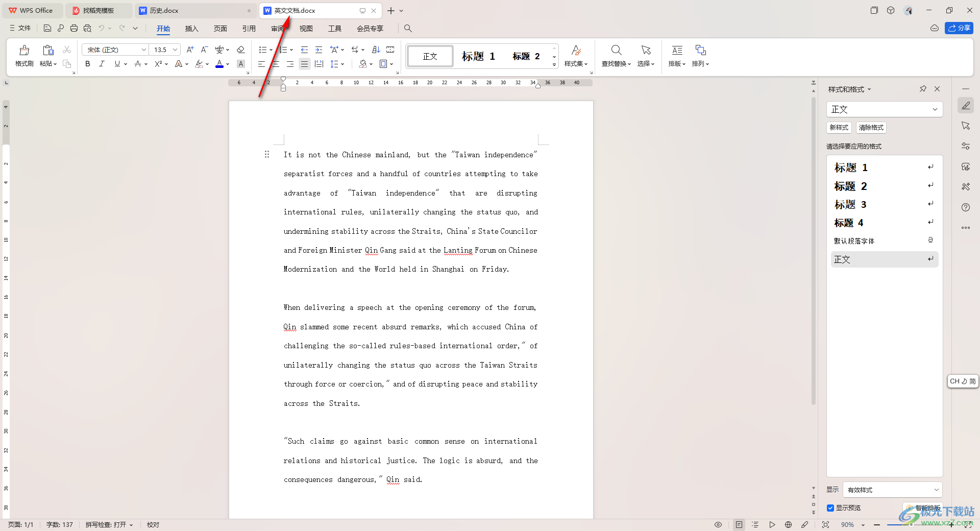Apply left text alignment
Screen dimensions: 980x531
261,64
